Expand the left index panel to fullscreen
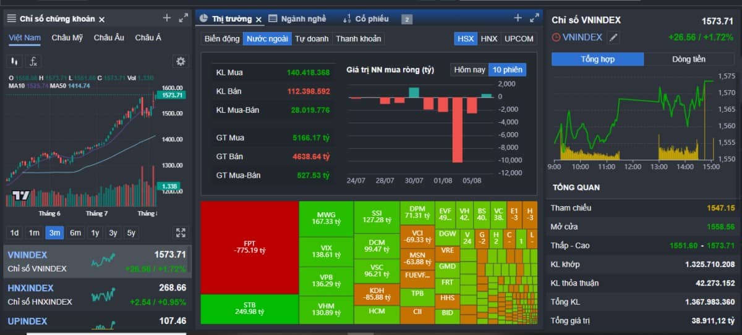The width and height of the screenshot is (742, 335). (183, 18)
